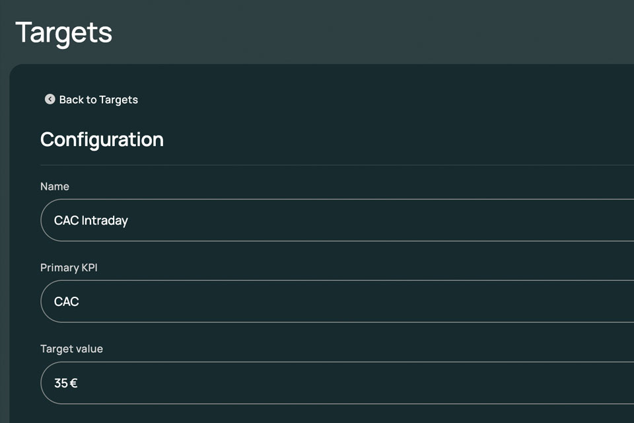Place cursor on word Intraday in Name

tap(105, 221)
